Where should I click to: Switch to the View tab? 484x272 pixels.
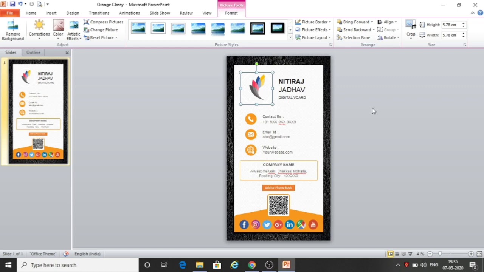pos(207,13)
